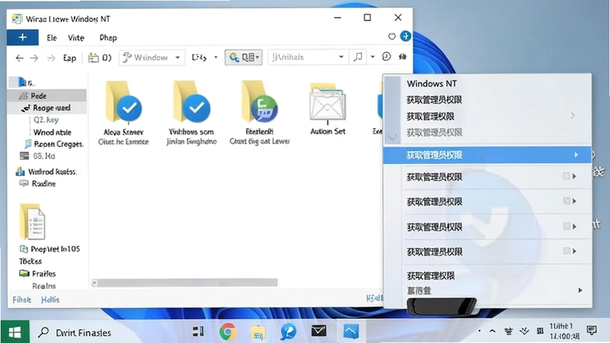This screenshot has width=610, height=343.
Task: Open the notification center icon
Action: click(x=592, y=331)
